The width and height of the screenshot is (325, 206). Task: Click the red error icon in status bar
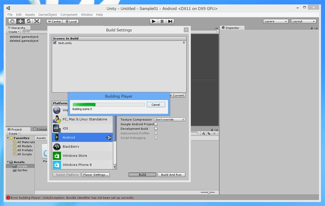8,197
